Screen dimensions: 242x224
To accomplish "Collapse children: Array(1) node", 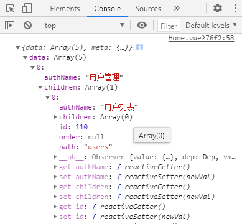I will (x=40, y=88).
